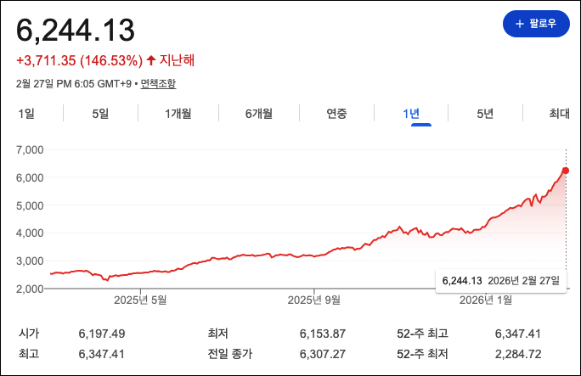Click the 2025년 9월 axis label
Viewport: 581px width, 376px height.
click(314, 300)
